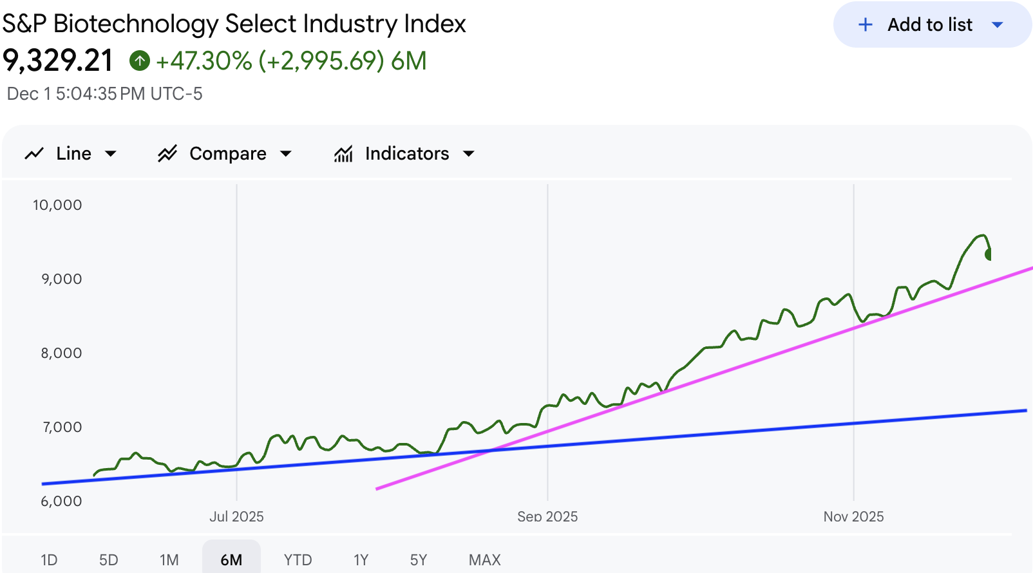Select the active 6M range tab
The image size is (1033, 573).
(231, 559)
